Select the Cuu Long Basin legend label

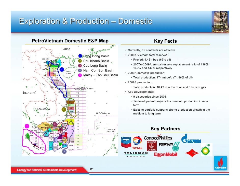95,65
